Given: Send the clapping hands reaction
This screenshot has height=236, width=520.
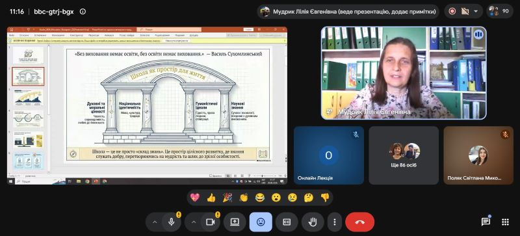Looking at the screenshot, I should coord(244,198).
